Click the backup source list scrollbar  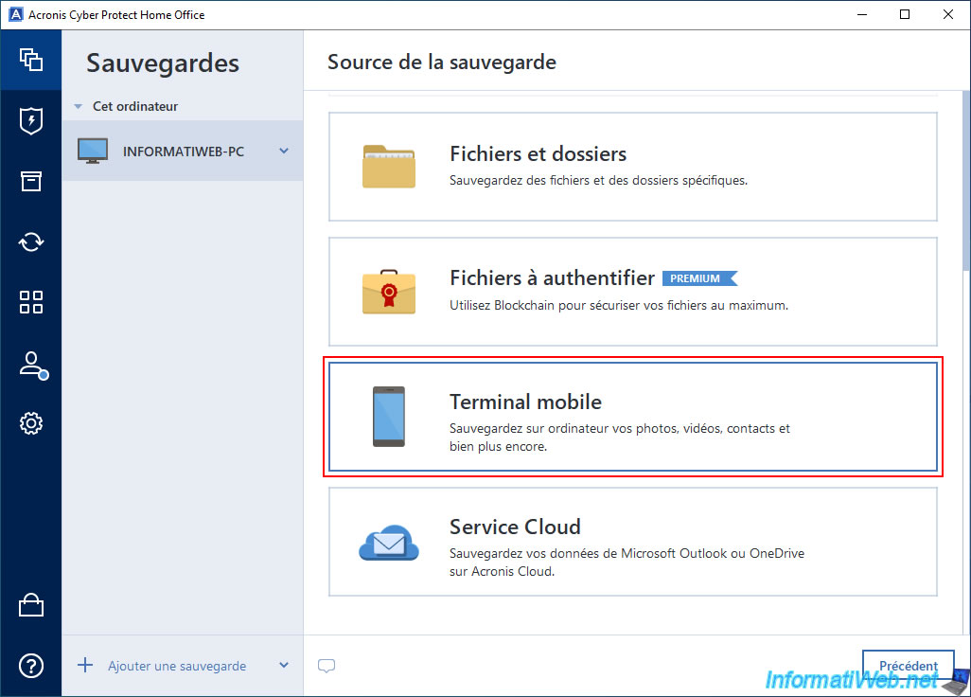click(x=966, y=180)
